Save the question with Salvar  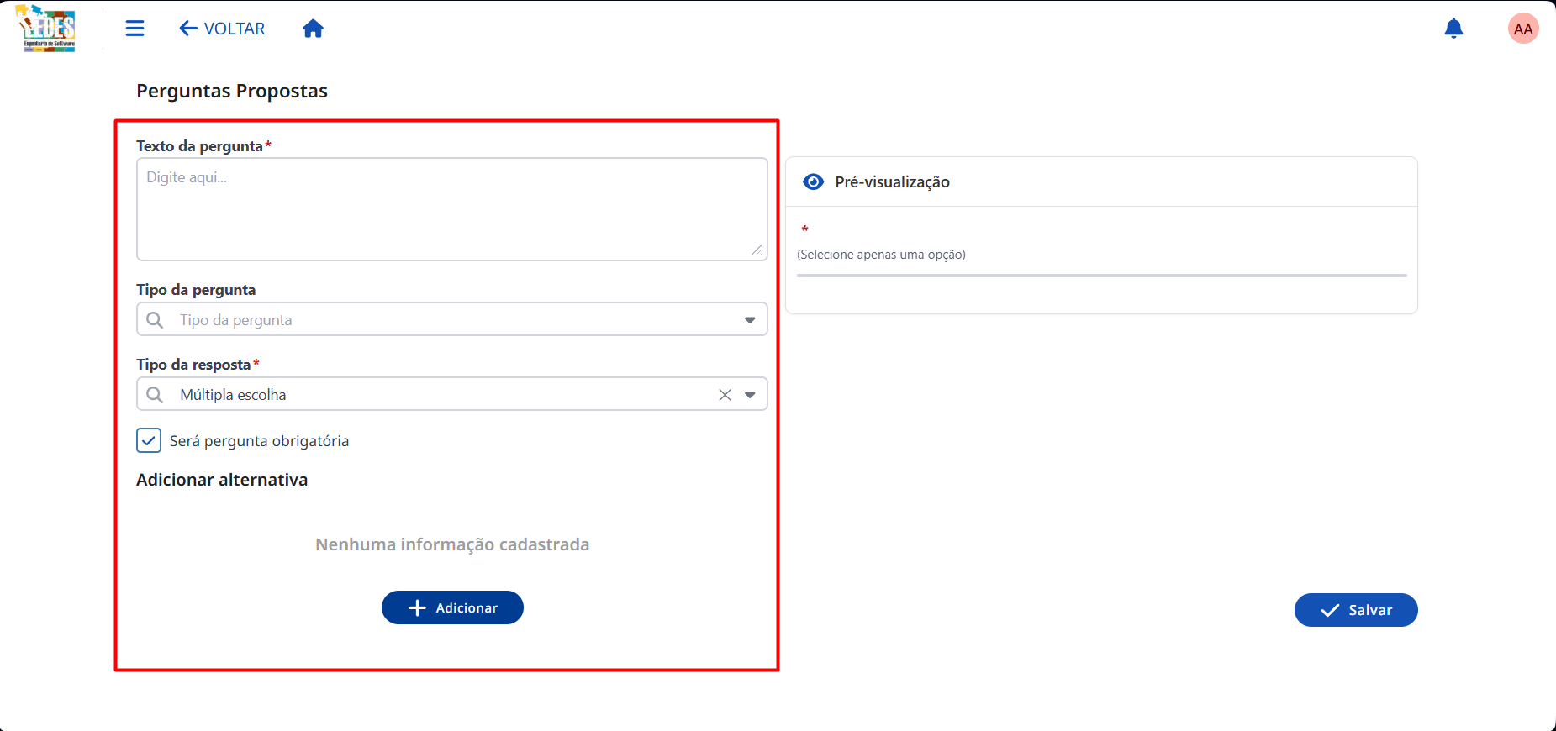(1356, 610)
